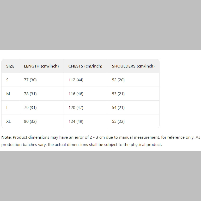Viewport: 201px width, 201px height.
Task: Click the S size row label
Action: point(7,80)
